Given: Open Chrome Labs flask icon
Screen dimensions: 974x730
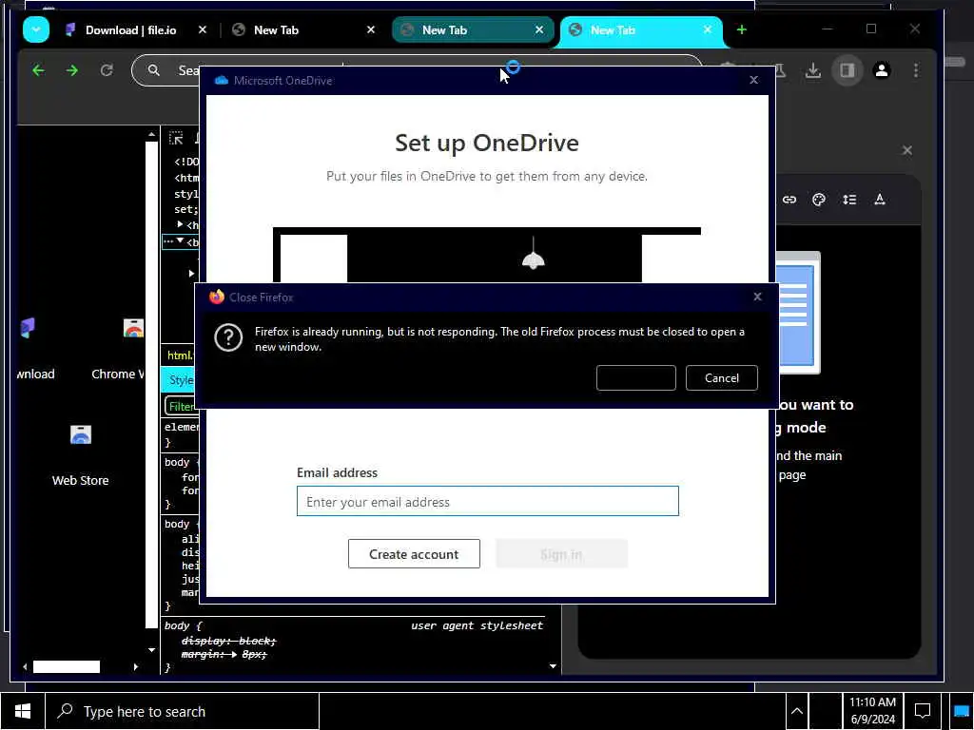Looking at the screenshot, I should coord(780,70).
